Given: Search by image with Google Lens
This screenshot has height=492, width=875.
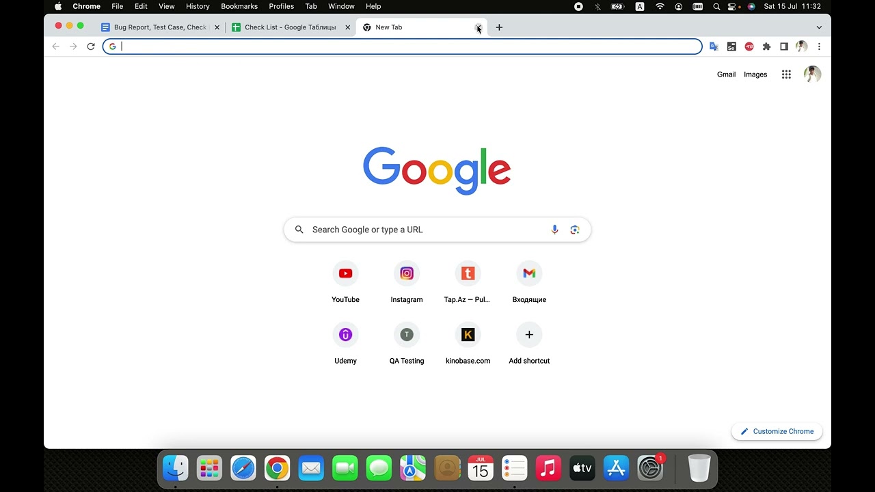Looking at the screenshot, I should coord(575,230).
